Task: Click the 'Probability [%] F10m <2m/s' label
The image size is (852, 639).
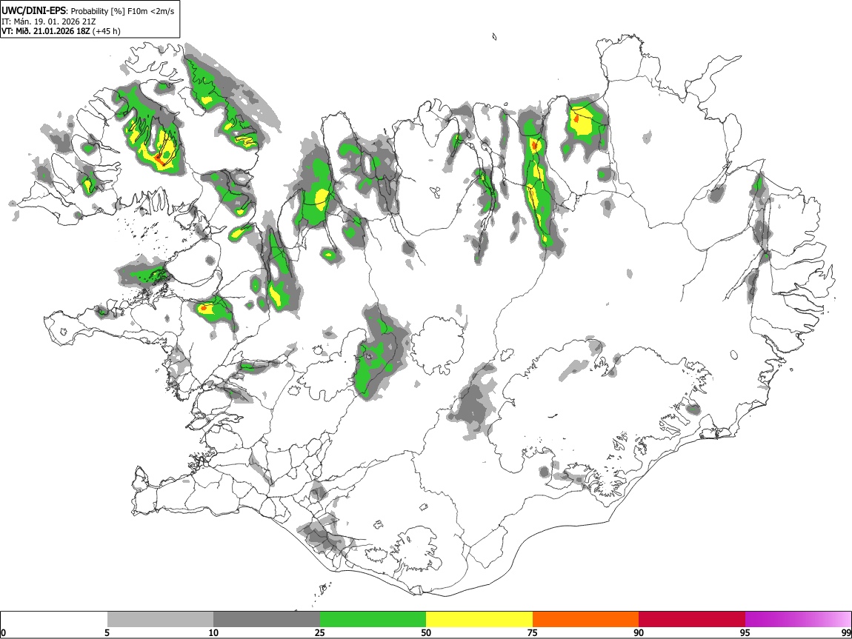Action: click(x=122, y=11)
